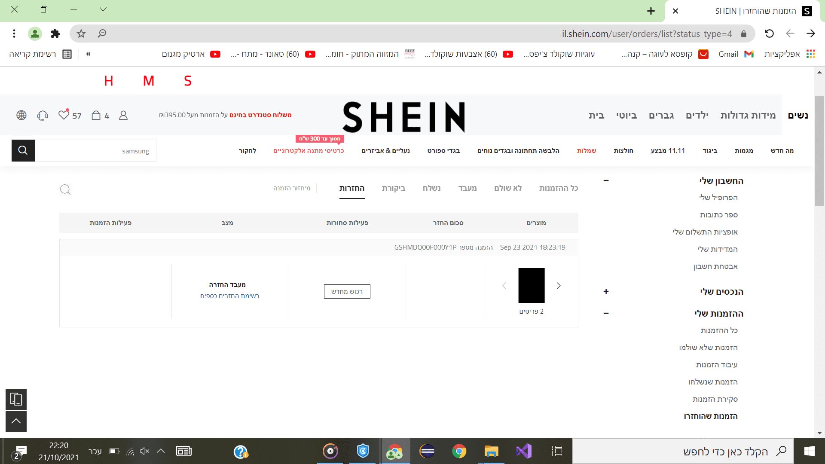Click the globe language selector icon

pyautogui.click(x=21, y=115)
